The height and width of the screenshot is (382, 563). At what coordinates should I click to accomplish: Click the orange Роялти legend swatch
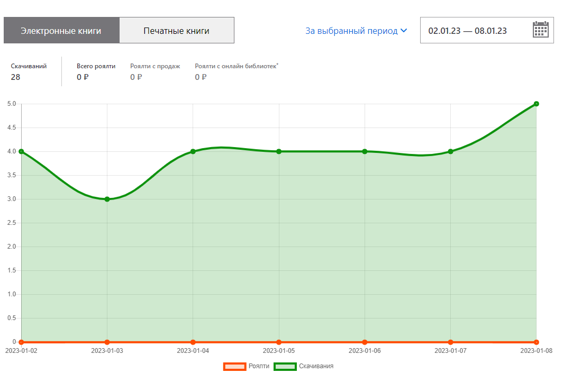coord(235,366)
